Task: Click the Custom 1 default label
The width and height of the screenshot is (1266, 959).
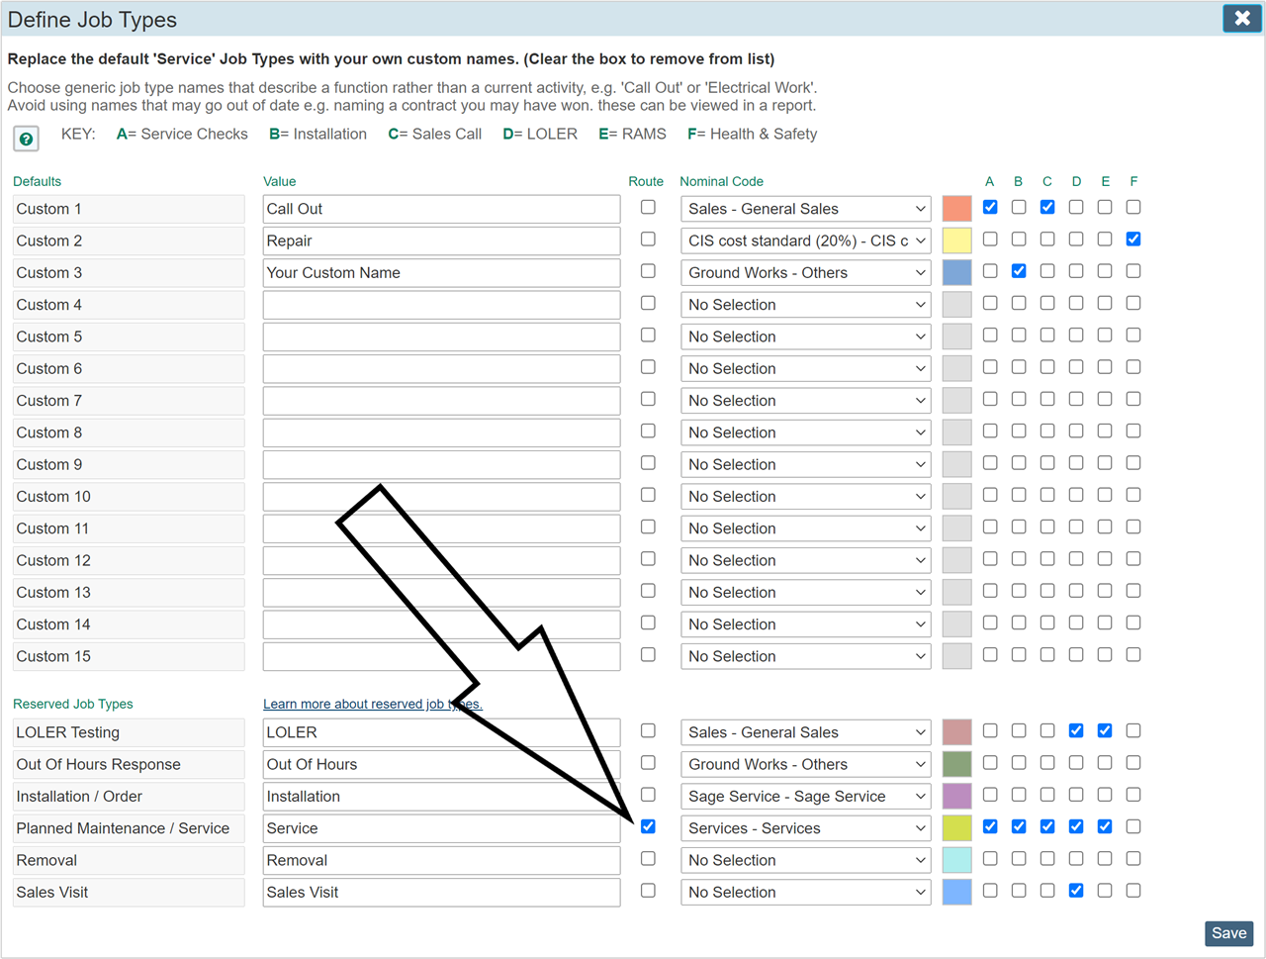Action: (129, 209)
